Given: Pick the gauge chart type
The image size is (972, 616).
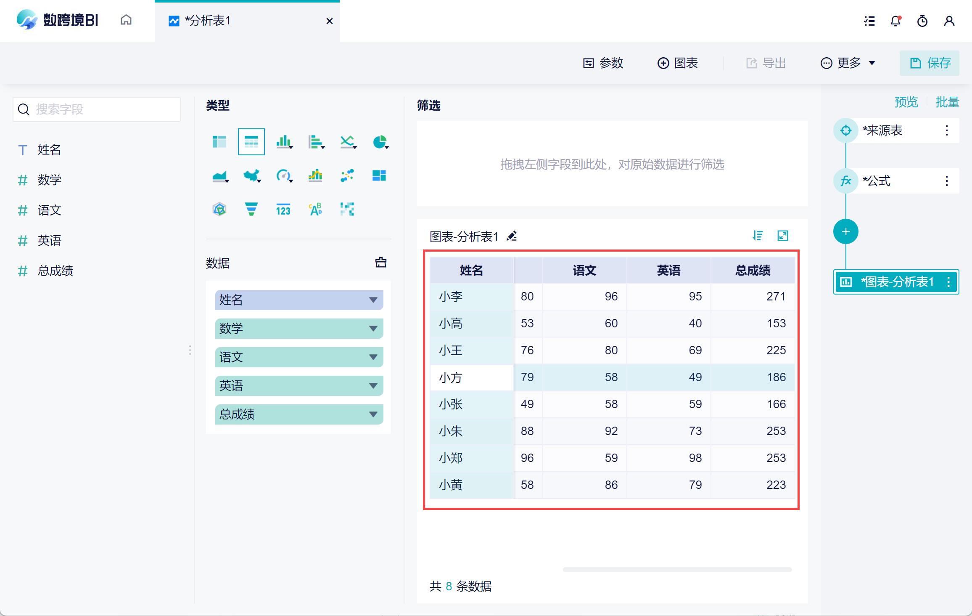Looking at the screenshot, I should point(283,175).
